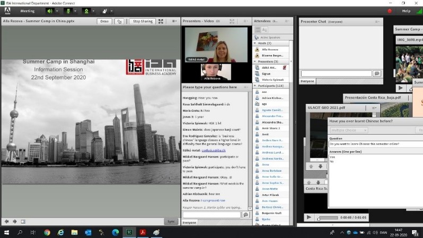Mute the green speaker icon
The height and width of the screenshot is (238, 423).
pyautogui.click(x=50, y=11)
